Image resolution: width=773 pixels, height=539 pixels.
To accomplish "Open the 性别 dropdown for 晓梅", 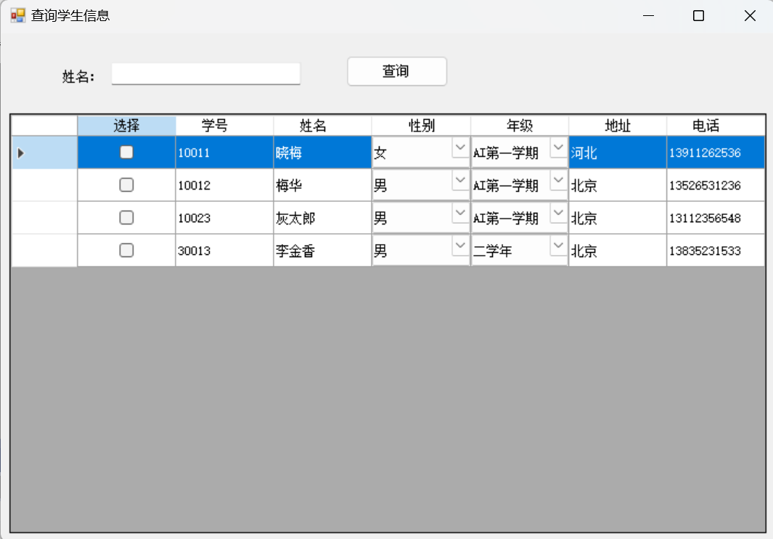I will coord(460,148).
